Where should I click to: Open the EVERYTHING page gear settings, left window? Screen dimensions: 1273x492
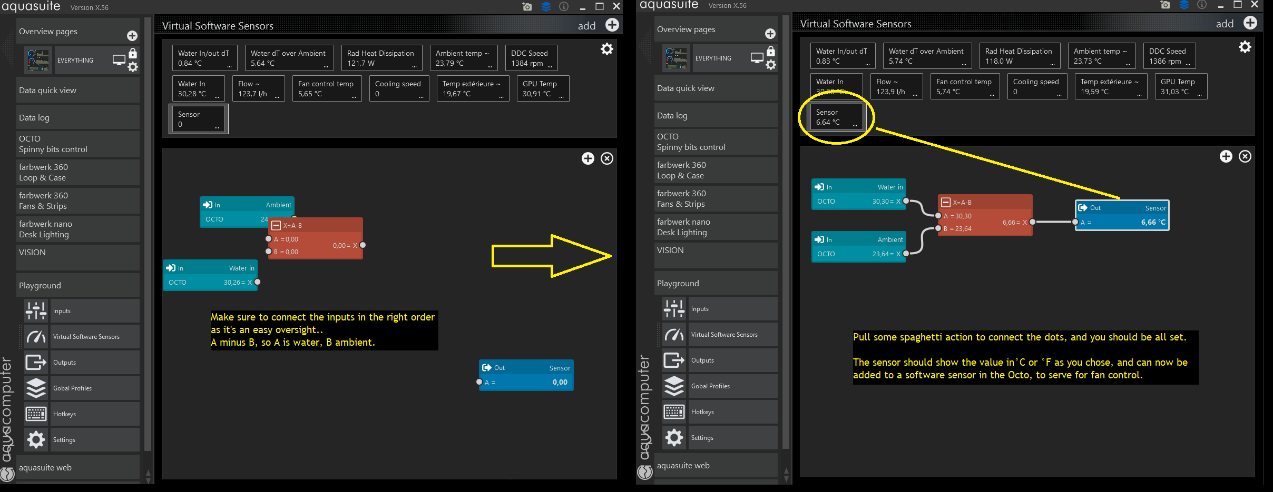coord(133,67)
